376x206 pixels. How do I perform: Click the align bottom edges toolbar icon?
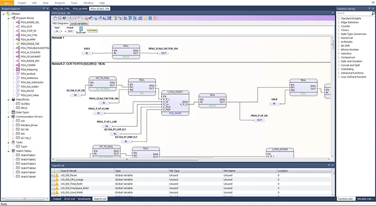(135, 18)
